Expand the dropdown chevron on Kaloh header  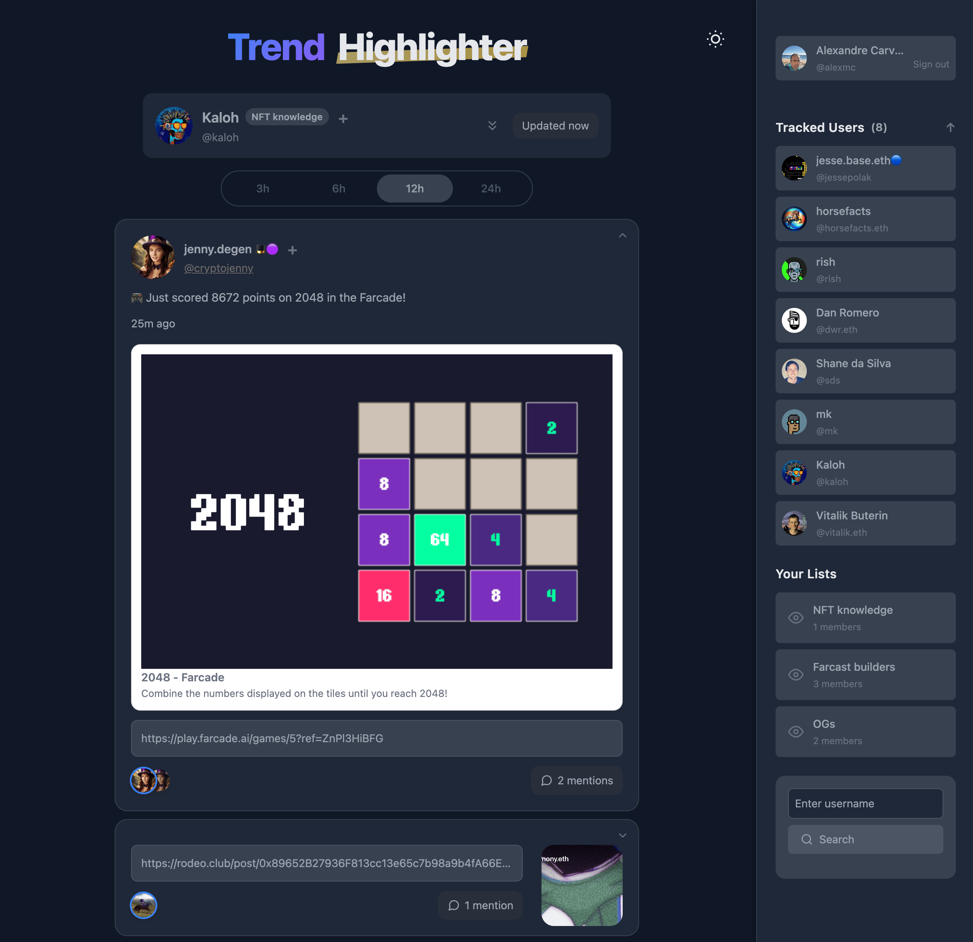tap(492, 125)
